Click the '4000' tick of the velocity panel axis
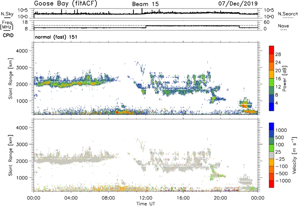 tap(22, 128)
